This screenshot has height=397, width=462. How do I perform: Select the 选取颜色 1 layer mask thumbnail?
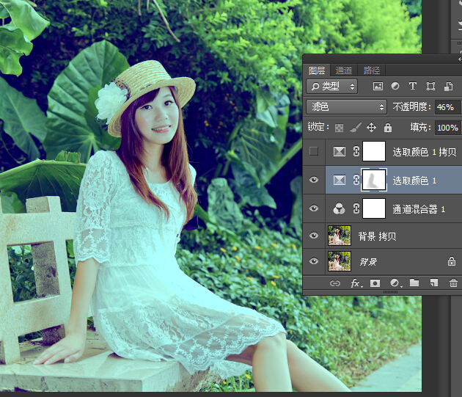[375, 180]
